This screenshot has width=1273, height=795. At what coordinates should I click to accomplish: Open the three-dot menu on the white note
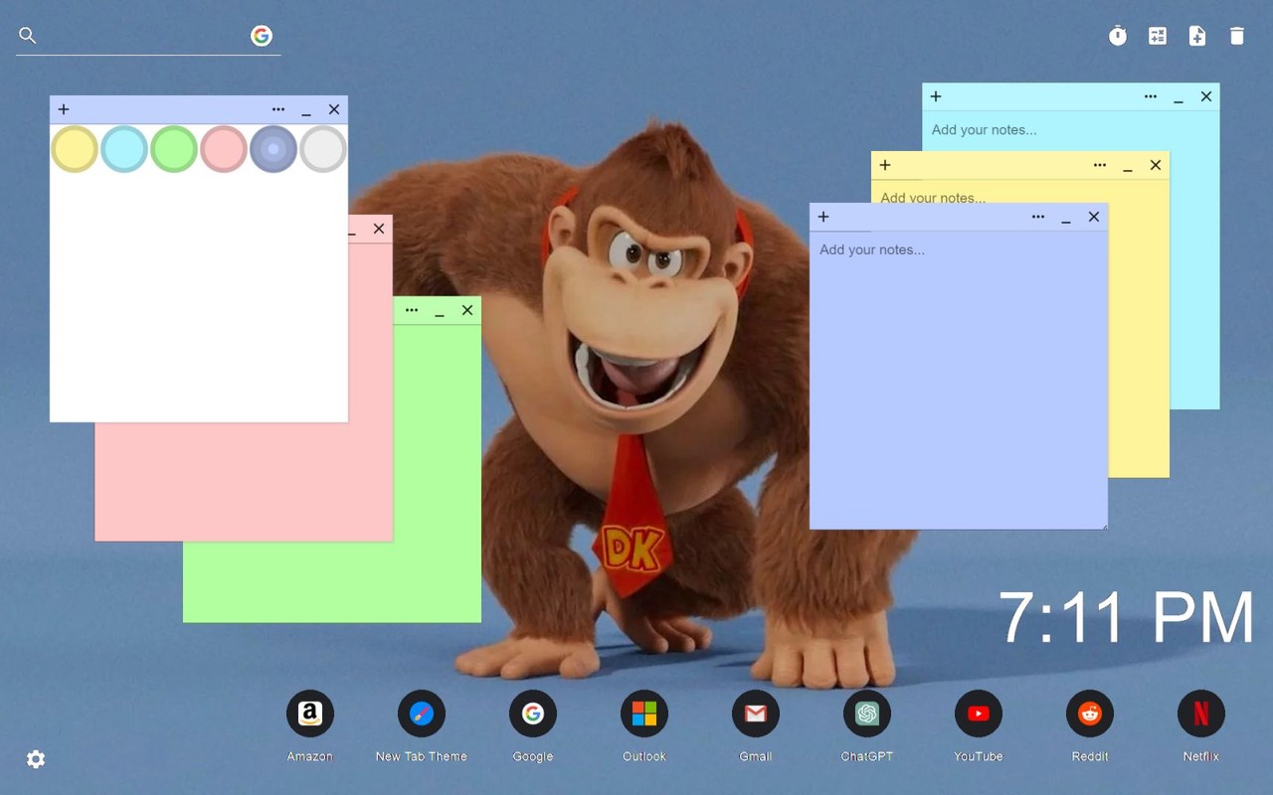coord(278,109)
